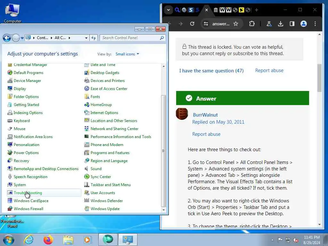Show hidden icons in system tray
Screen dimensions: 328x246
click(x=272, y=240)
